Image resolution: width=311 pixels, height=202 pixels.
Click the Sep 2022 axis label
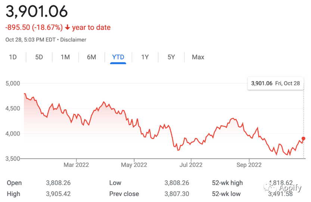249,165
